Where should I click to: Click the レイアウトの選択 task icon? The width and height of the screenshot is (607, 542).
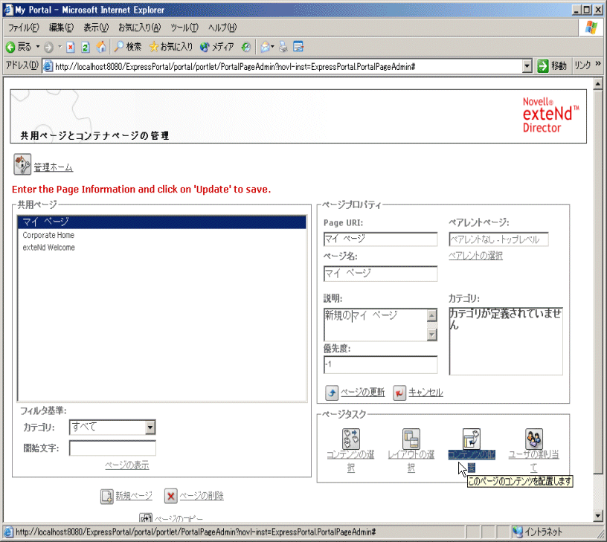pos(411,439)
